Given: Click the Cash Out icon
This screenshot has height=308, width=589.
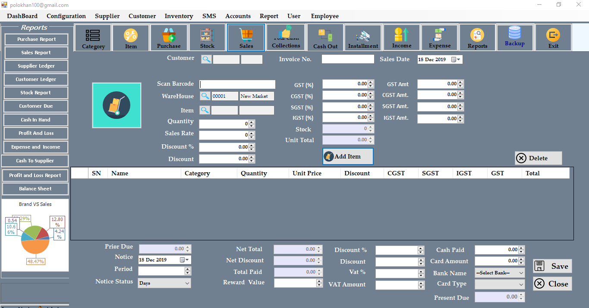Looking at the screenshot, I should 325,37.
